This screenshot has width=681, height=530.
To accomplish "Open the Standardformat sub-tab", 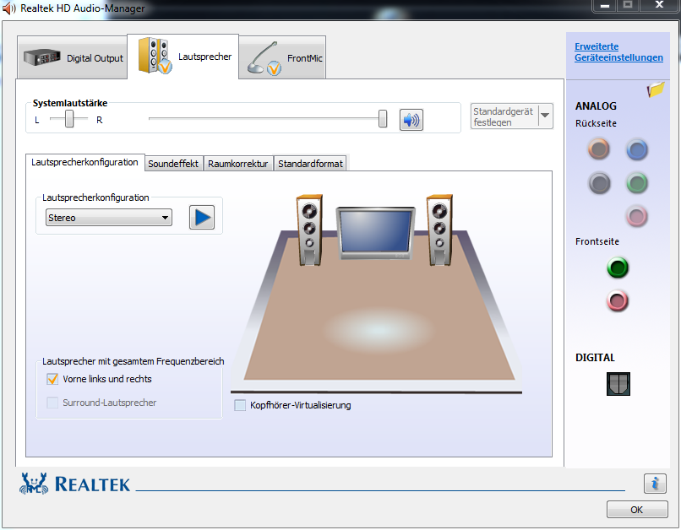I will click(310, 164).
